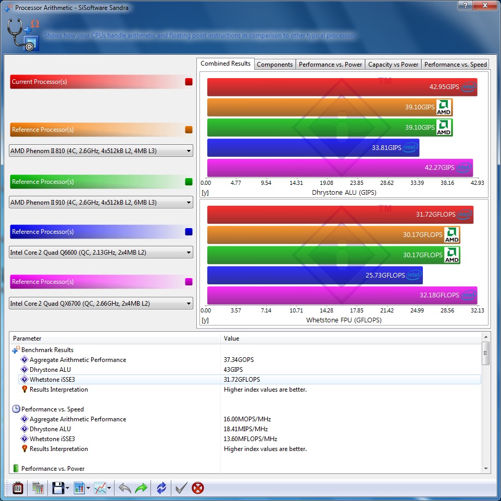The height and width of the screenshot is (501, 501).
Task: Click the results list scrollbar down arrow
Action: 486,469
